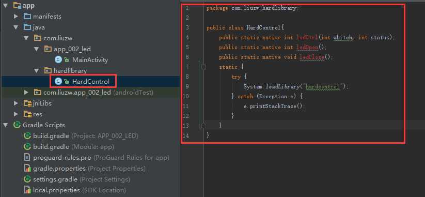
Task: Select build.gradle (Project: APP_002_LED)
Action: [x=86, y=136]
